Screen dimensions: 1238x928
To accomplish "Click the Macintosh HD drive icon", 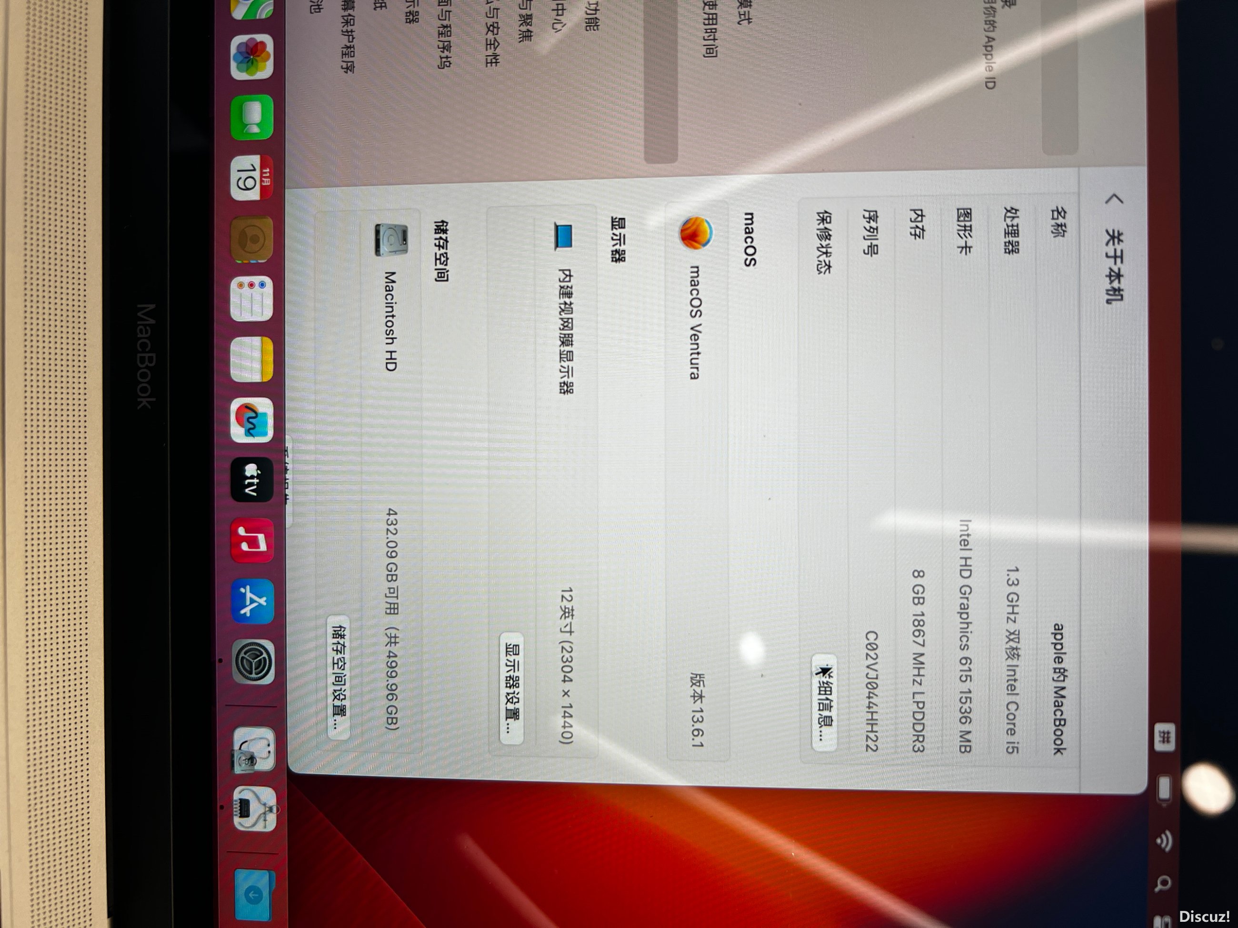I will coord(391,240).
